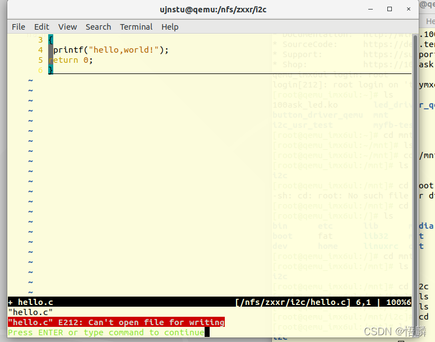Open the View menu
Image resolution: width=435 pixels, height=342 pixels.
coord(67,27)
